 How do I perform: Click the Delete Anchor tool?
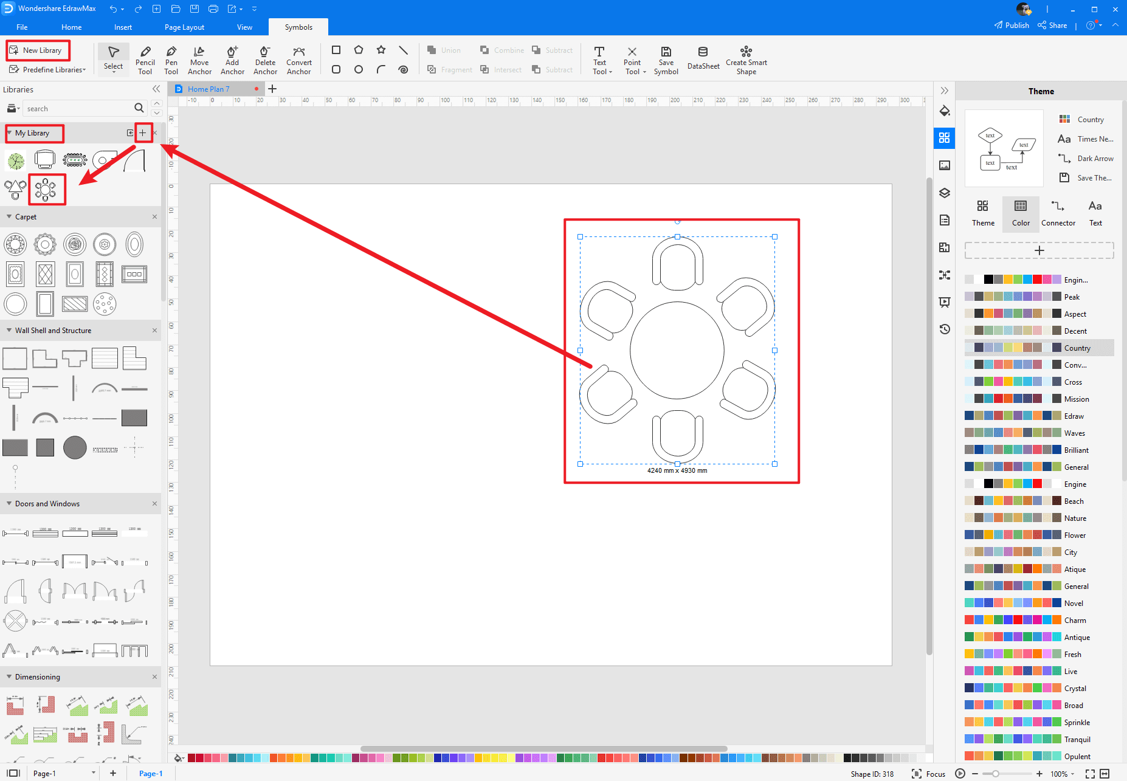265,60
